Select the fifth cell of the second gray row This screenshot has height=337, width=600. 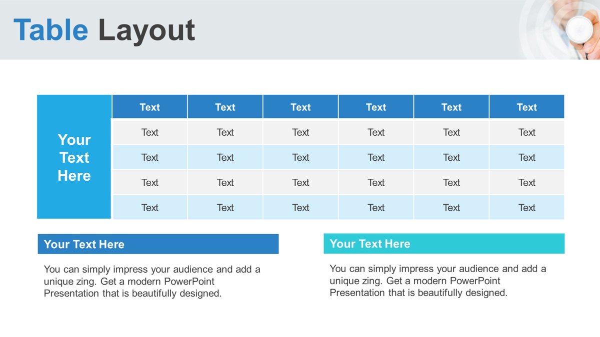pos(451,182)
